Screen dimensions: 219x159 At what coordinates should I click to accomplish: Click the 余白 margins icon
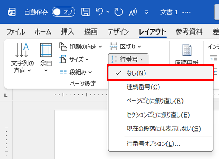46,50
